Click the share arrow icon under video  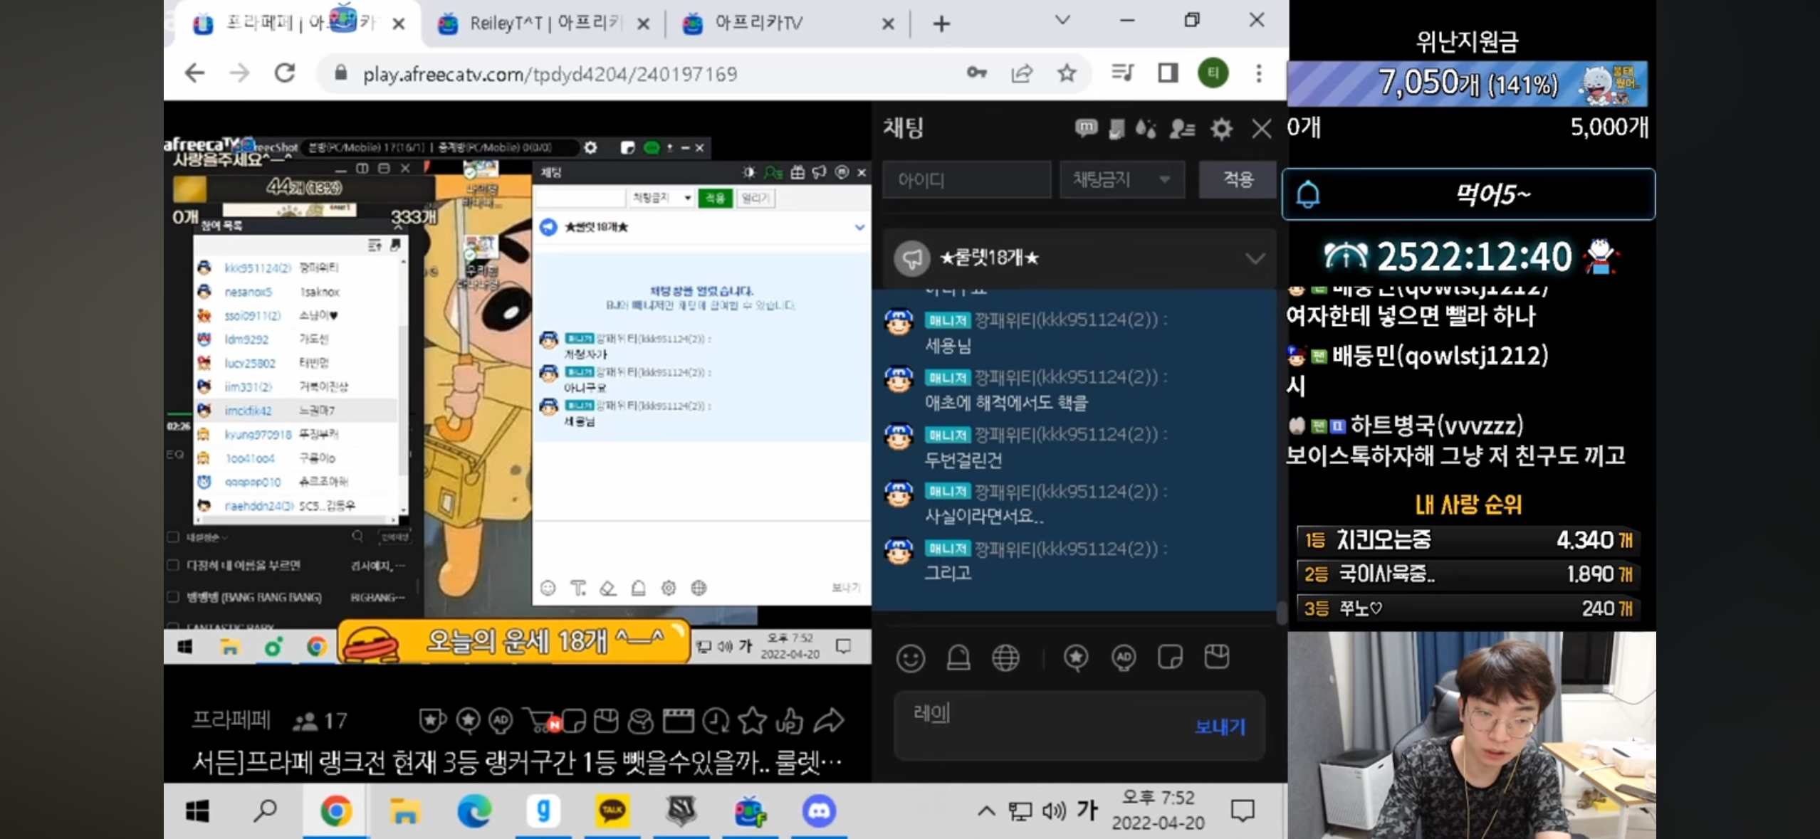click(829, 721)
